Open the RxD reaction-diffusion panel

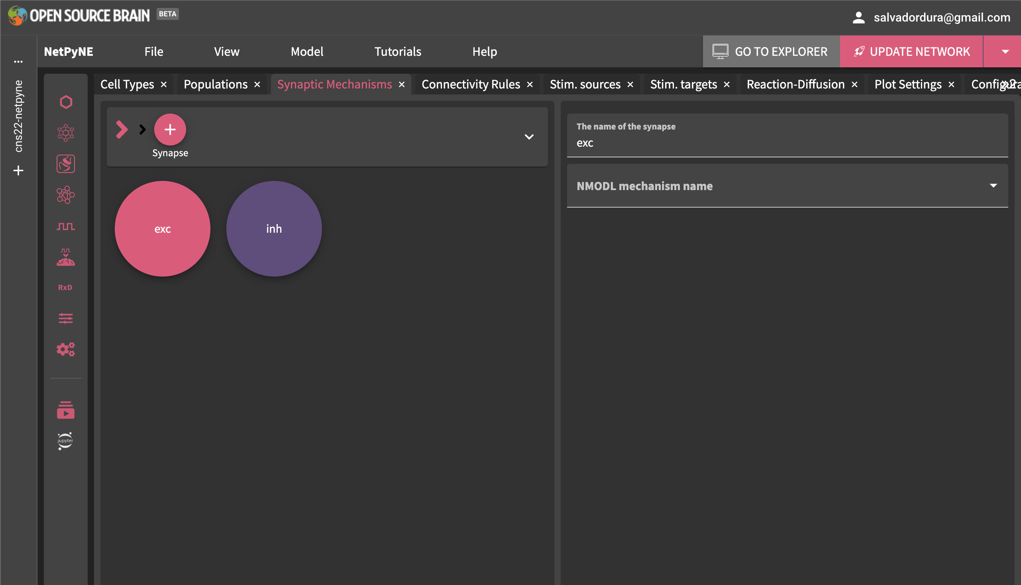coord(65,287)
